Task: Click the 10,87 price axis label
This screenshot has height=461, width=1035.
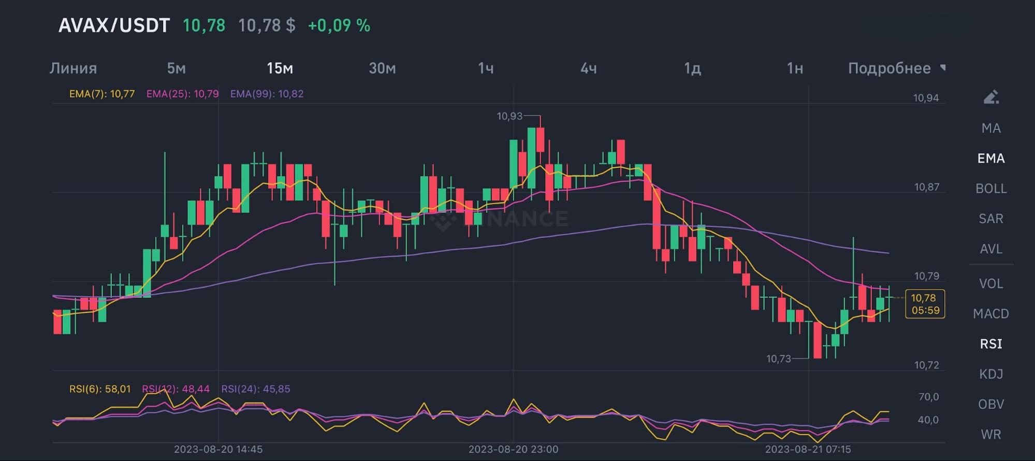Action: click(x=926, y=187)
